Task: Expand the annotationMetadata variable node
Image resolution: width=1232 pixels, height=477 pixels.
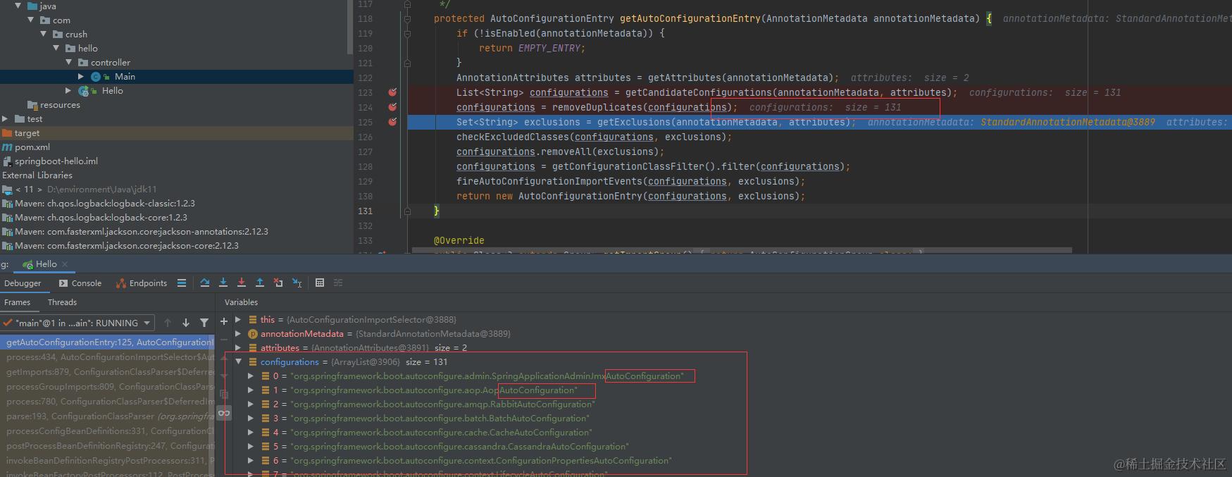Action: 238,334
